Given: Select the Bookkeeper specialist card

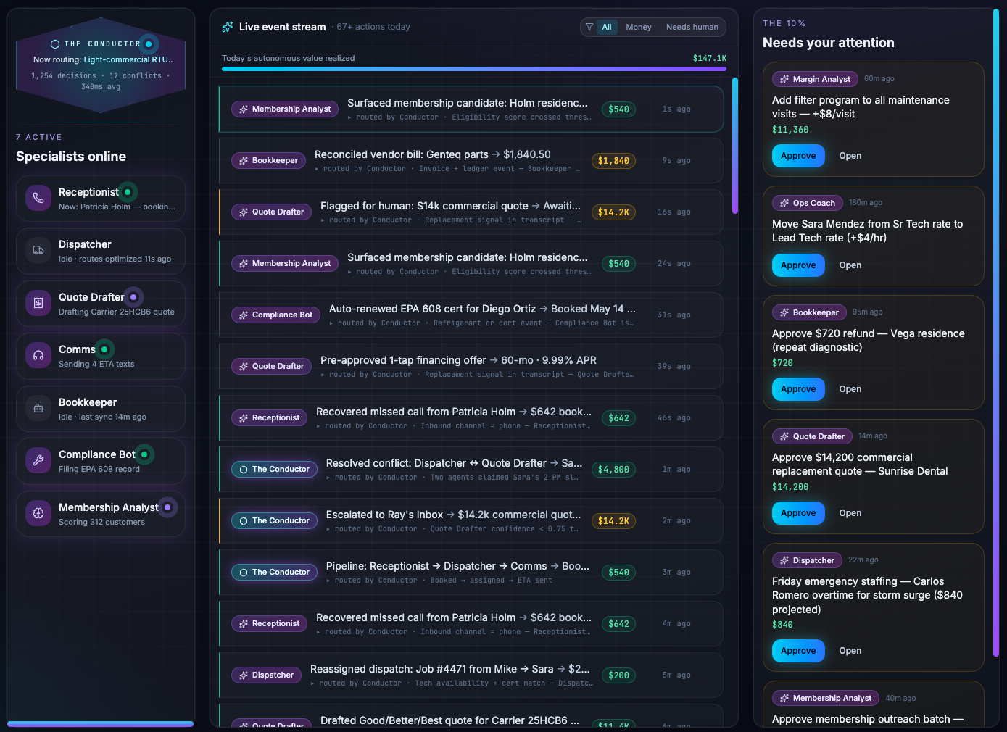Looking at the screenshot, I should point(101,409).
